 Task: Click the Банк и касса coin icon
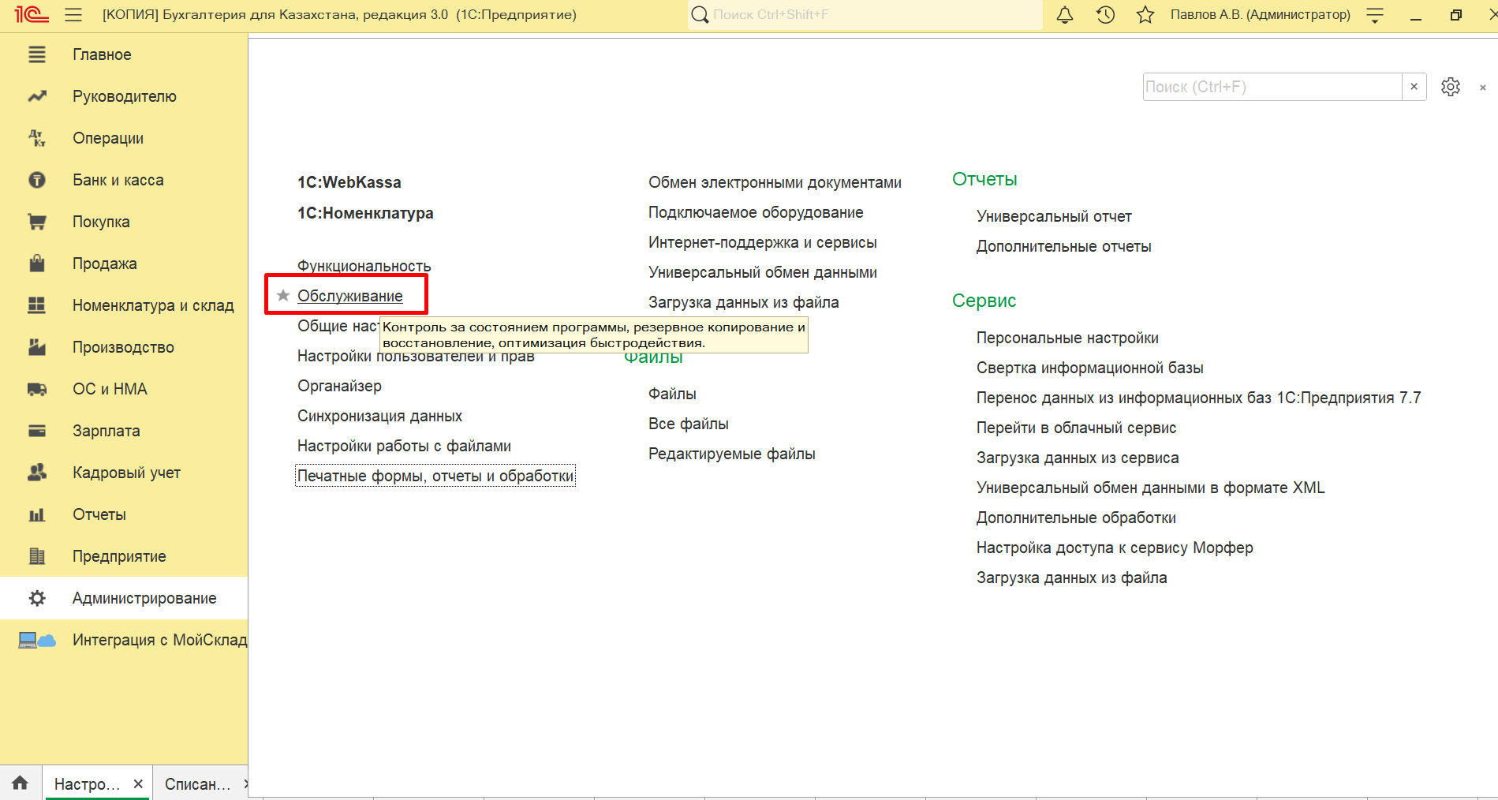(37, 180)
